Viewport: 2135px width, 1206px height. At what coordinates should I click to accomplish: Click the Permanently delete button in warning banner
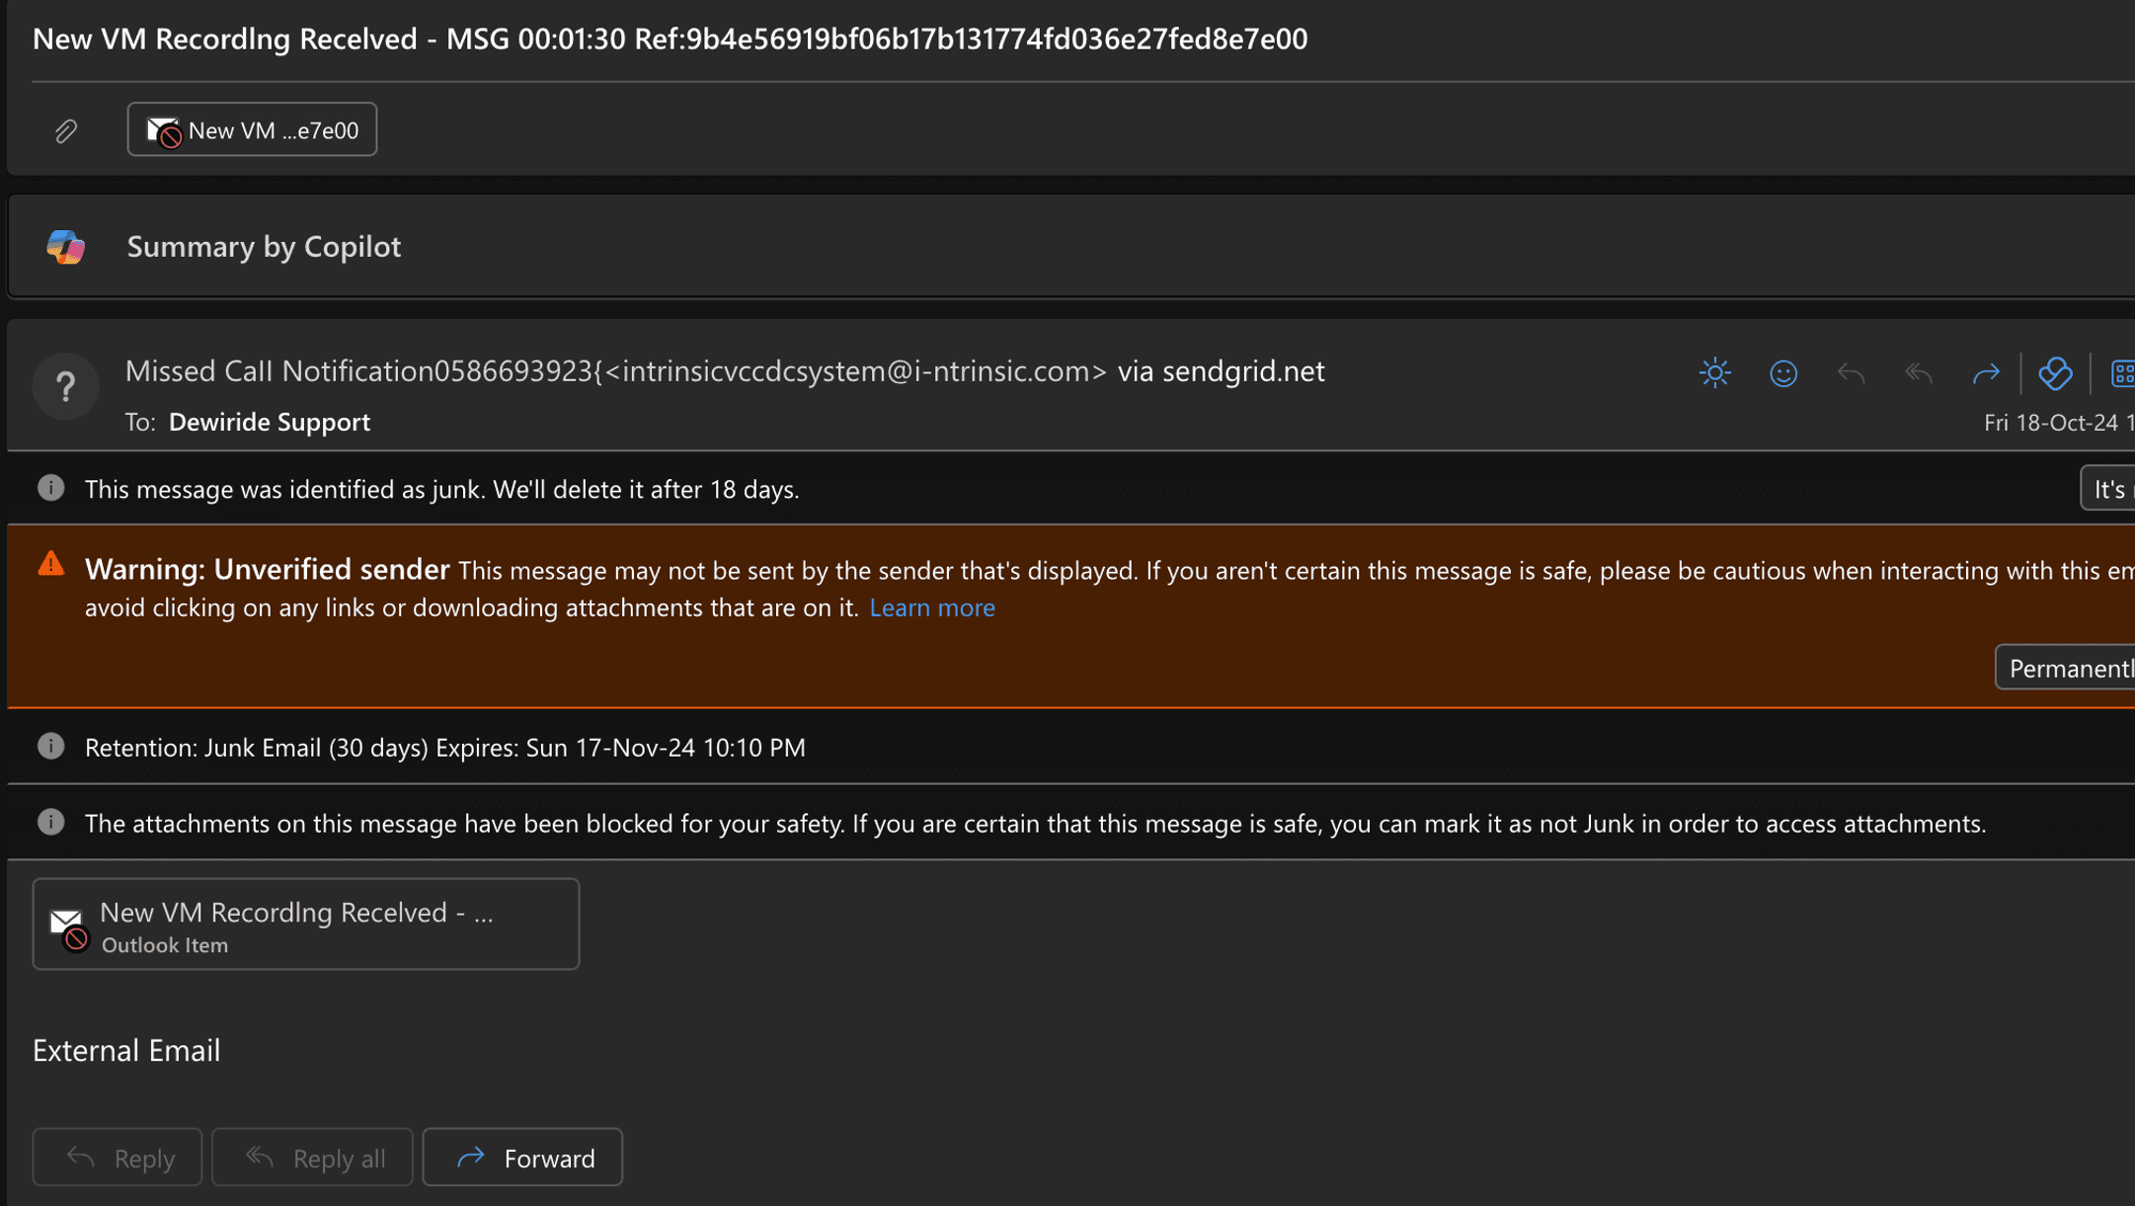[2068, 669]
